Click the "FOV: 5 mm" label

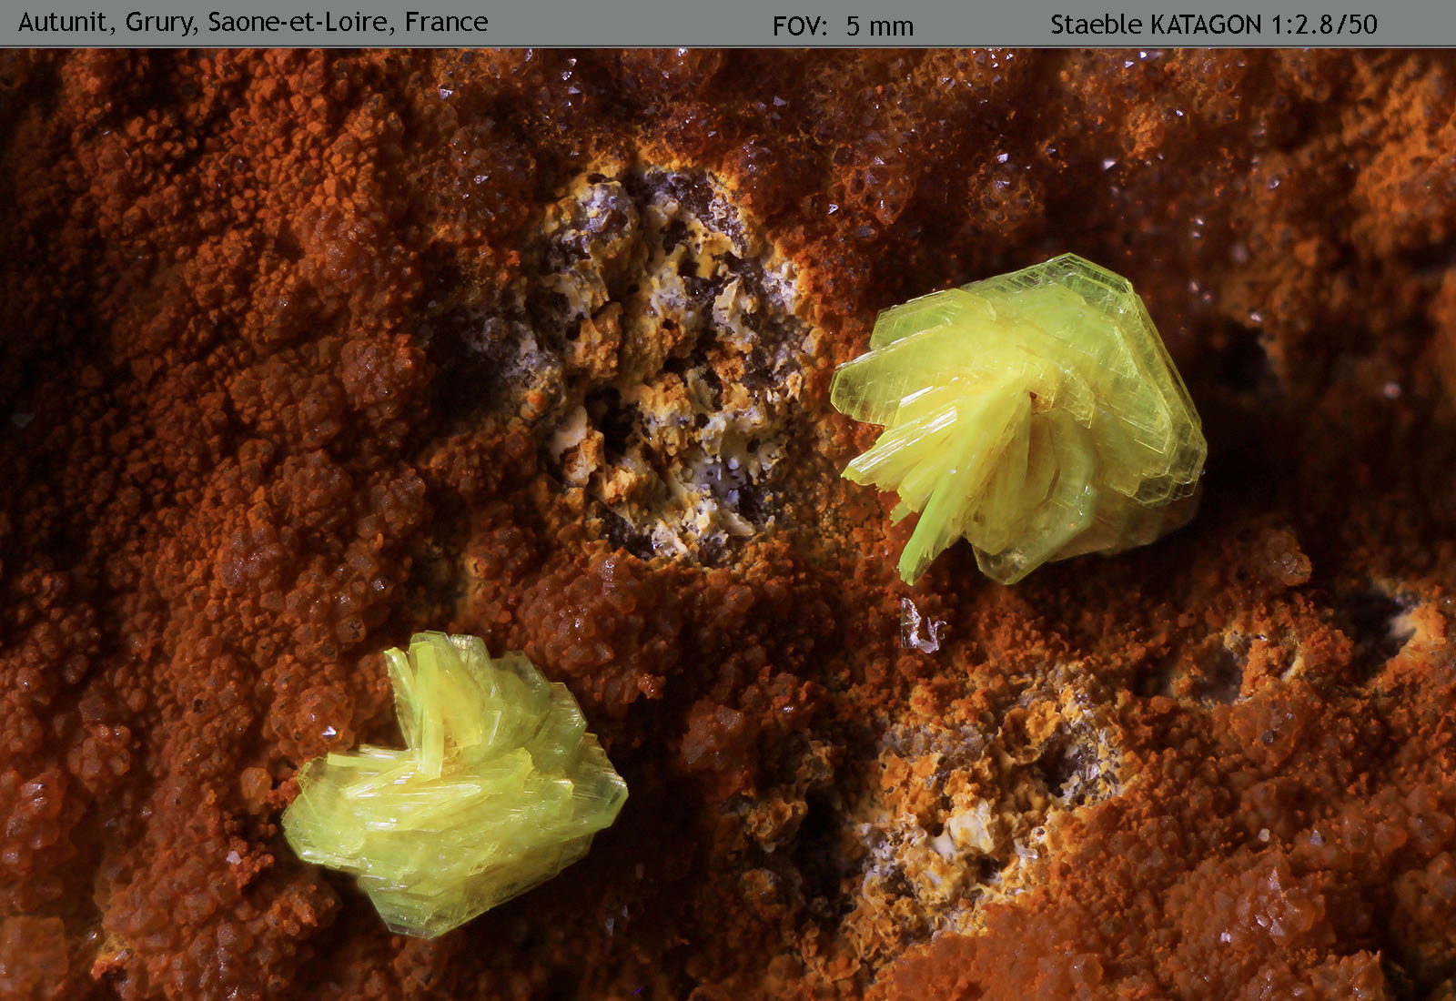843,25
